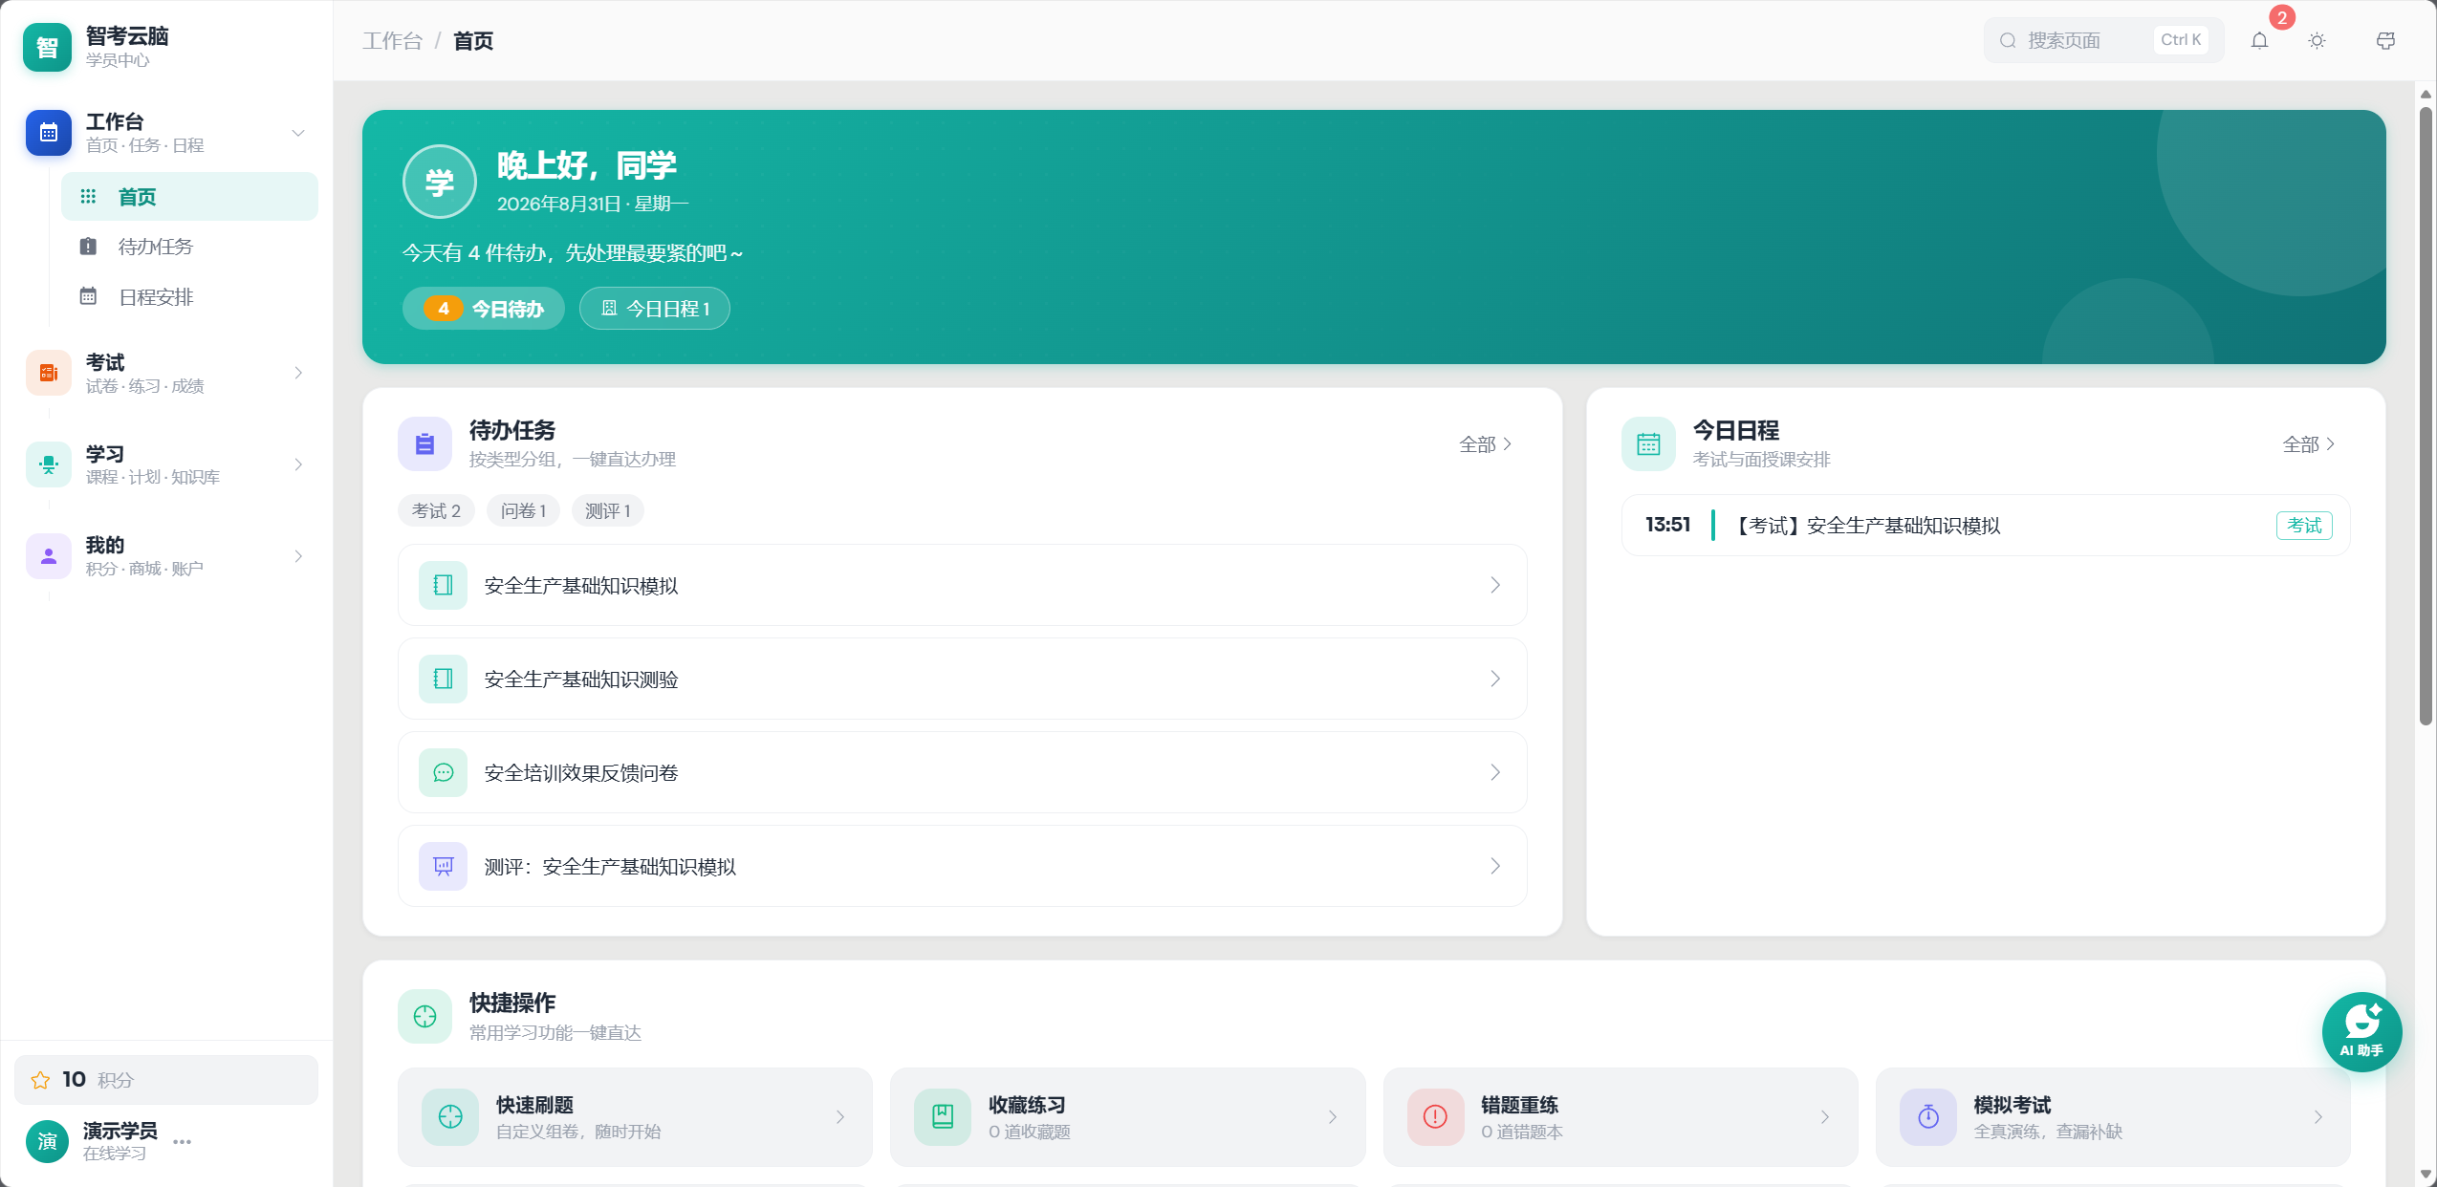Click the 日程安排 calendar icon in sidebar

88,296
